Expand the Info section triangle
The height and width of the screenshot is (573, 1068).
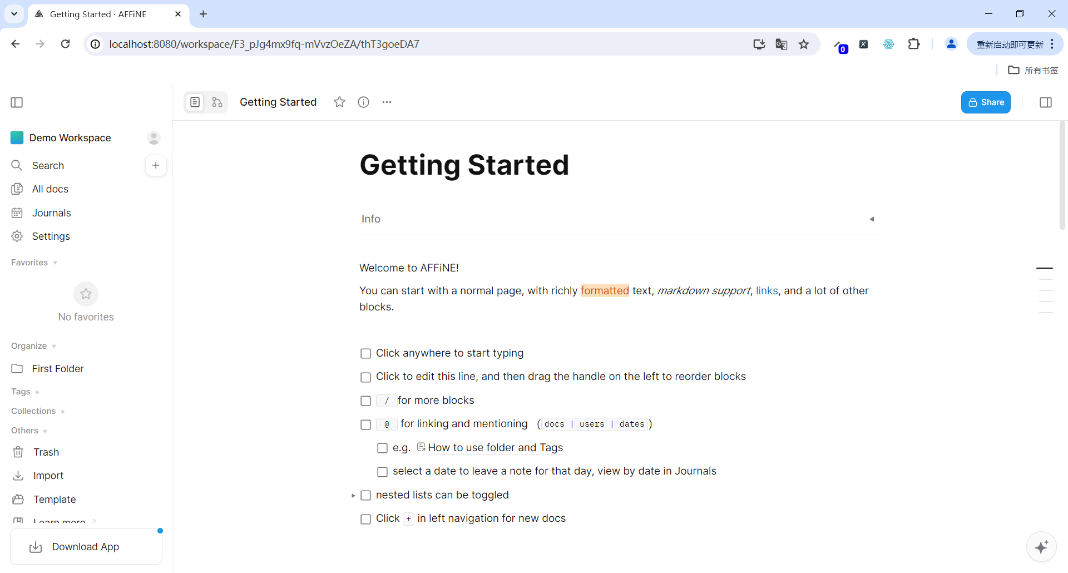click(872, 219)
